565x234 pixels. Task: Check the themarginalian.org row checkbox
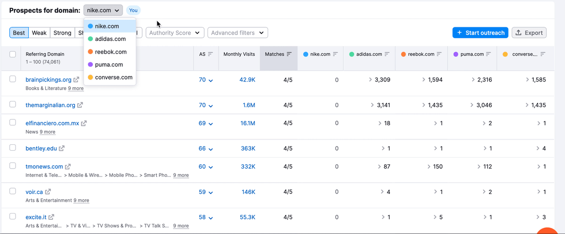coord(13,104)
